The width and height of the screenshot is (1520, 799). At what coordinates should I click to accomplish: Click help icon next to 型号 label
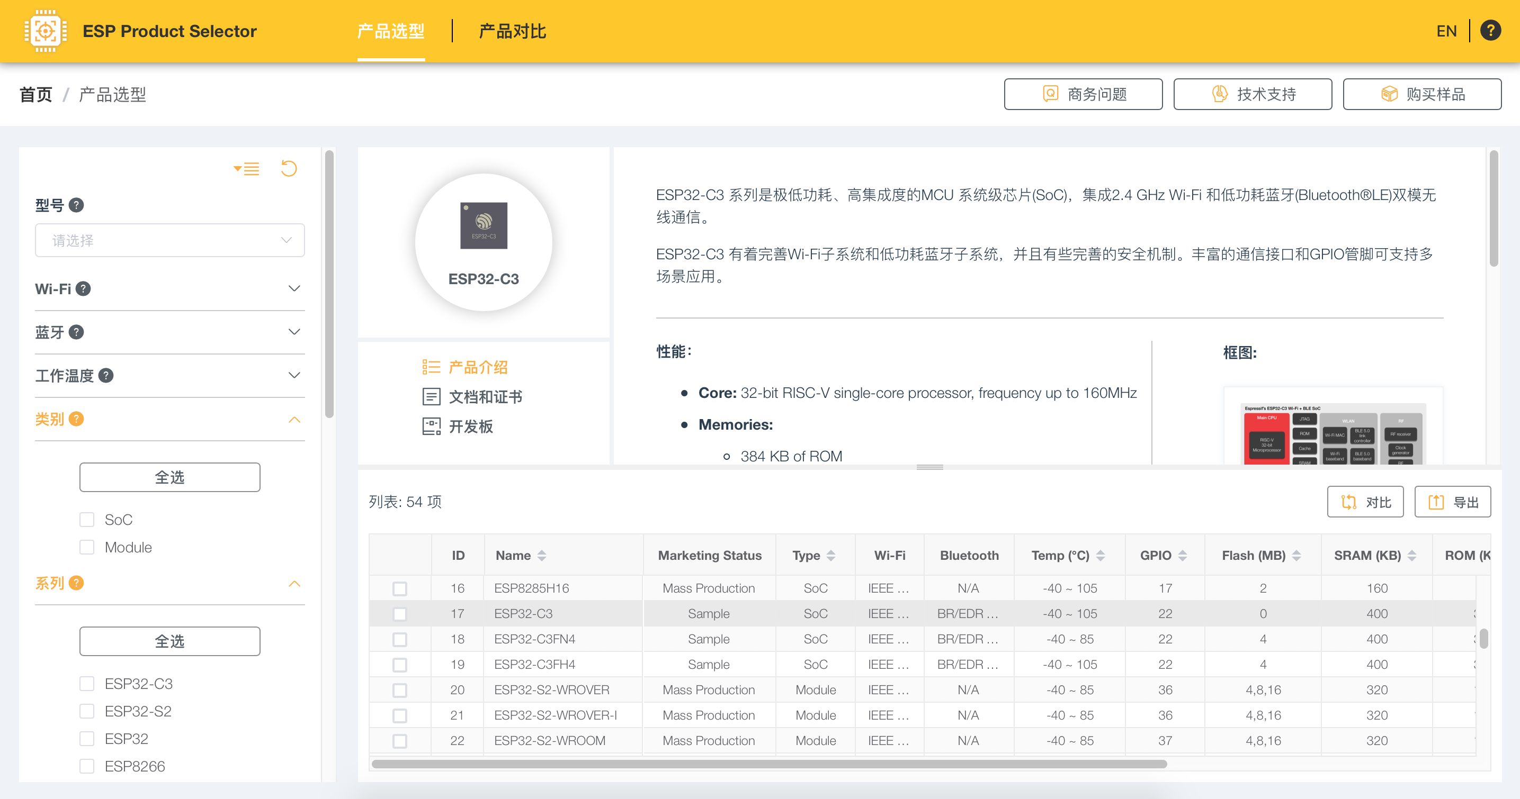(76, 205)
